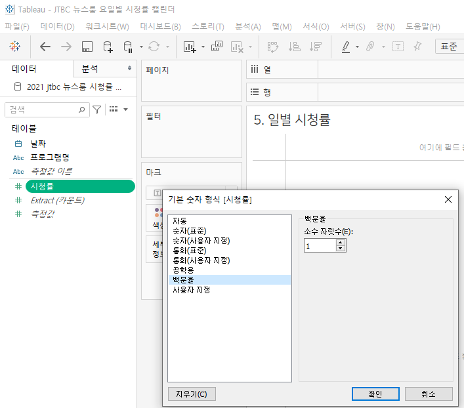The width and height of the screenshot is (464, 408).
Task: Confirm the format with 확인 button
Action: [375, 394]
